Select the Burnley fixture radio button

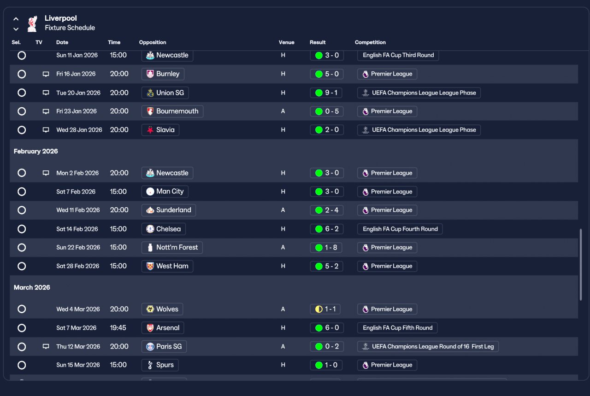coord(22,74)
